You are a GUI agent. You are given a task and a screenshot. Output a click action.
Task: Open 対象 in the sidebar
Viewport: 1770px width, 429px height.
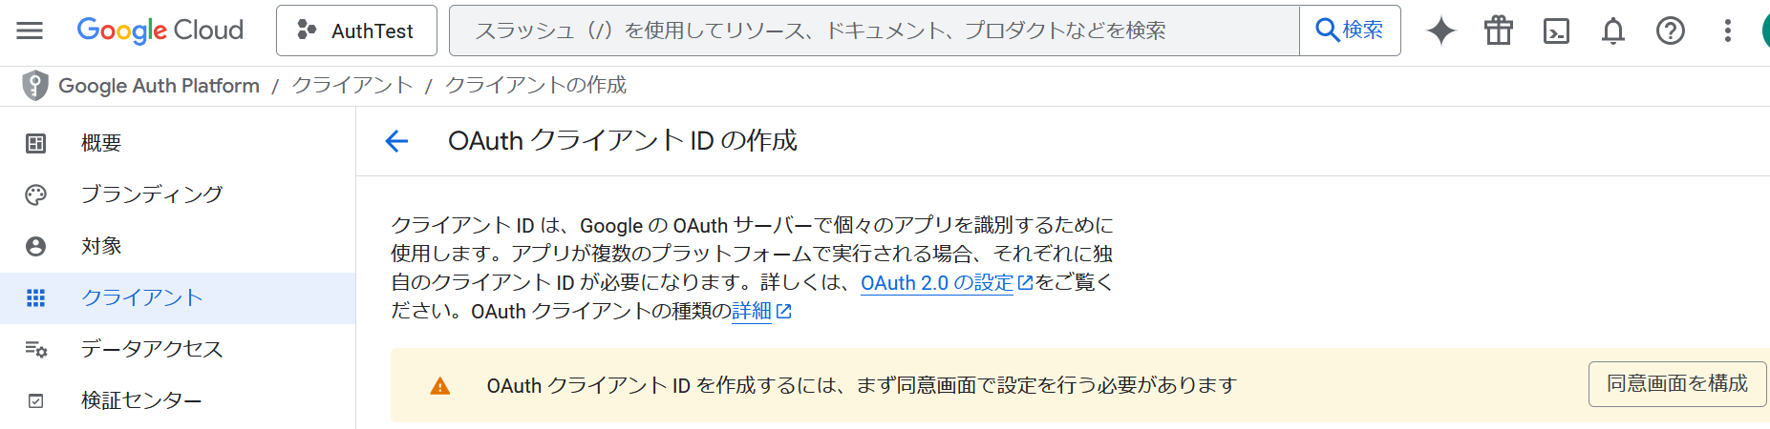click(178, 246)
